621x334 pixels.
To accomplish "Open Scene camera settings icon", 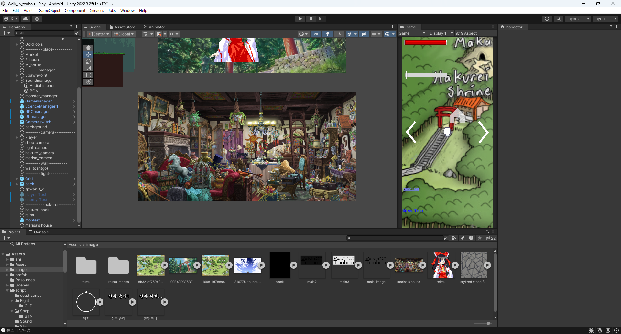I will tap(374, 34).
